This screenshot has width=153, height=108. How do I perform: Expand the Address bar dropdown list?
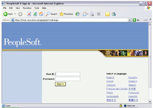pos(130,20)
